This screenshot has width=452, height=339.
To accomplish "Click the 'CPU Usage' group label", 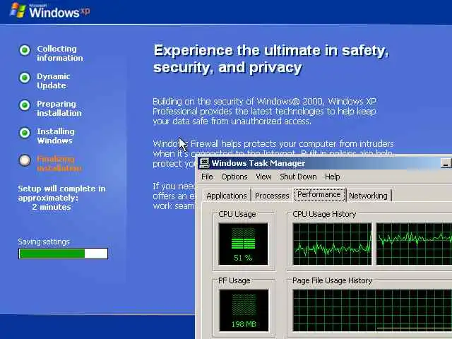I will coord(237,214).
